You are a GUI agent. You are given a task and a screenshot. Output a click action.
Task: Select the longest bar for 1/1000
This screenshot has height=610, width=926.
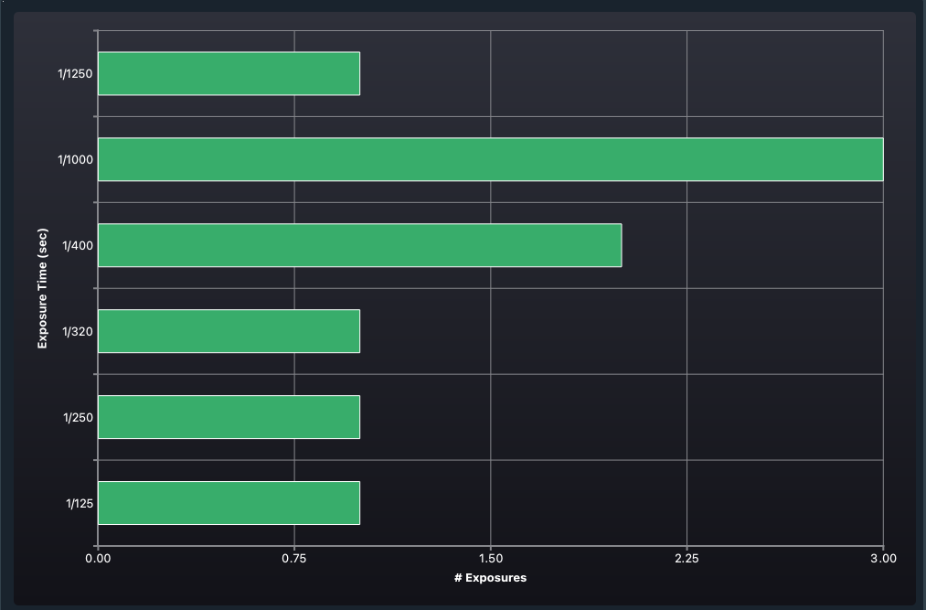[490, 159]
